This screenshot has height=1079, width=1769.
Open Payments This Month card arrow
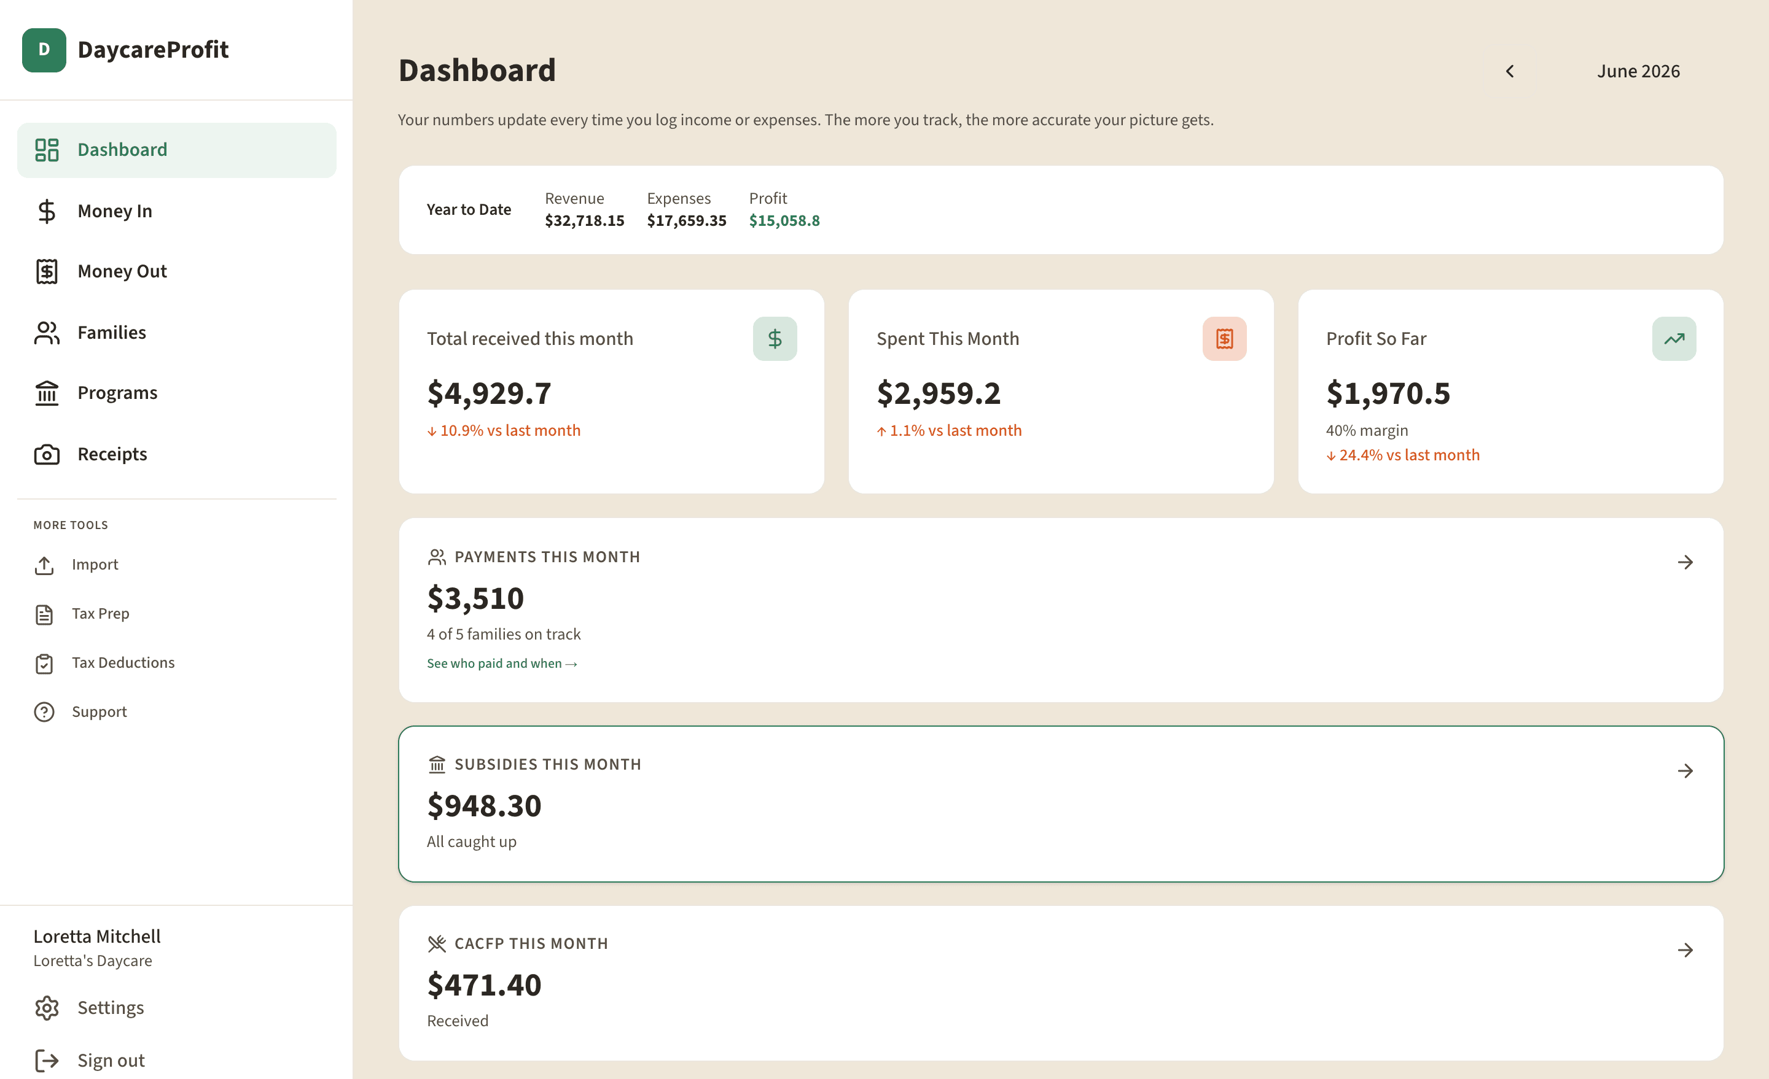click(1685, 562)
